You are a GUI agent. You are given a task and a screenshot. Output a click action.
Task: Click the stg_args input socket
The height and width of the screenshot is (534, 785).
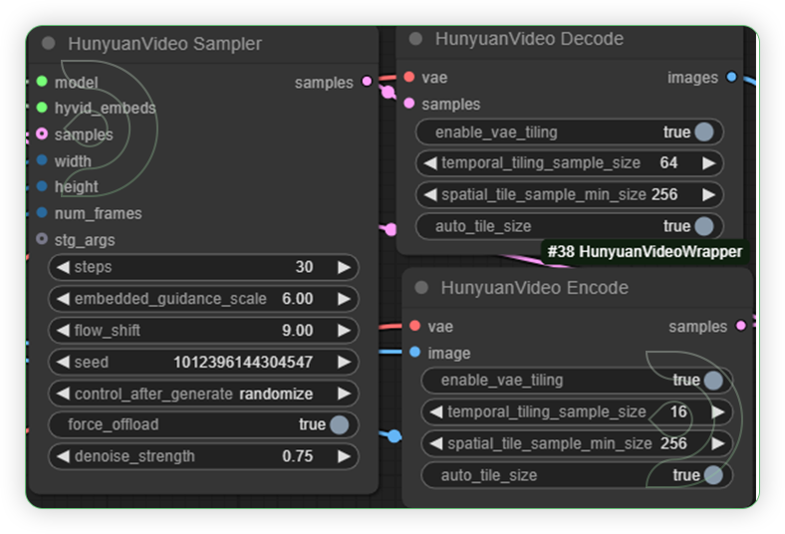(42, 239)
